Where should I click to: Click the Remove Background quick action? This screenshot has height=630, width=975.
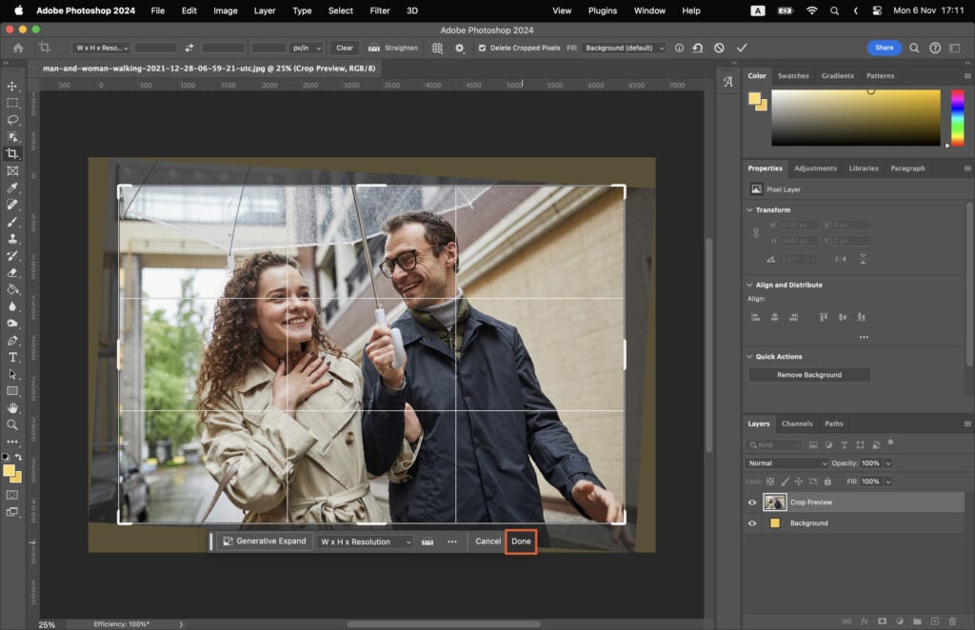[x=808, y=374]
